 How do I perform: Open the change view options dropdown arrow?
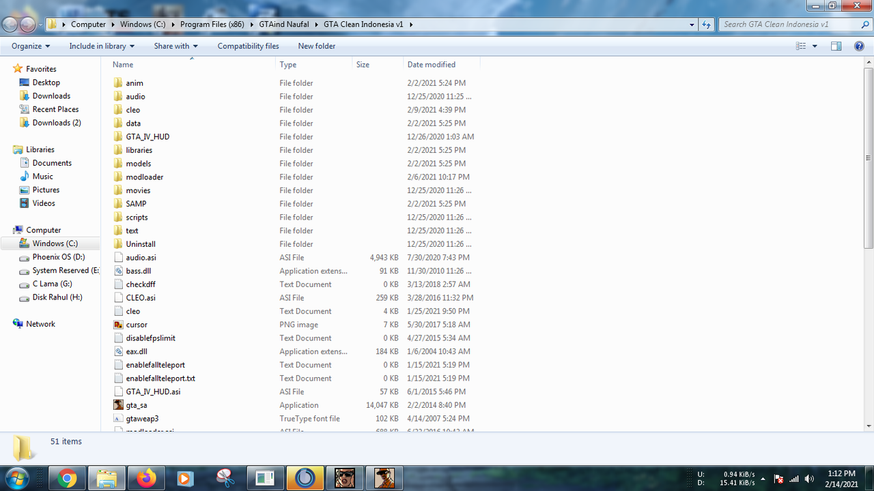pos(815,46)
